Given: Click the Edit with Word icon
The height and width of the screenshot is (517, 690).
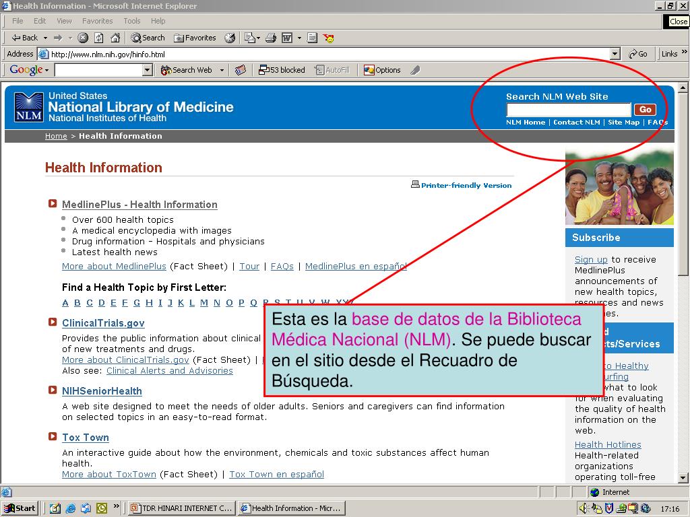Looking at the screenshot, I should [x=287, y=38].
